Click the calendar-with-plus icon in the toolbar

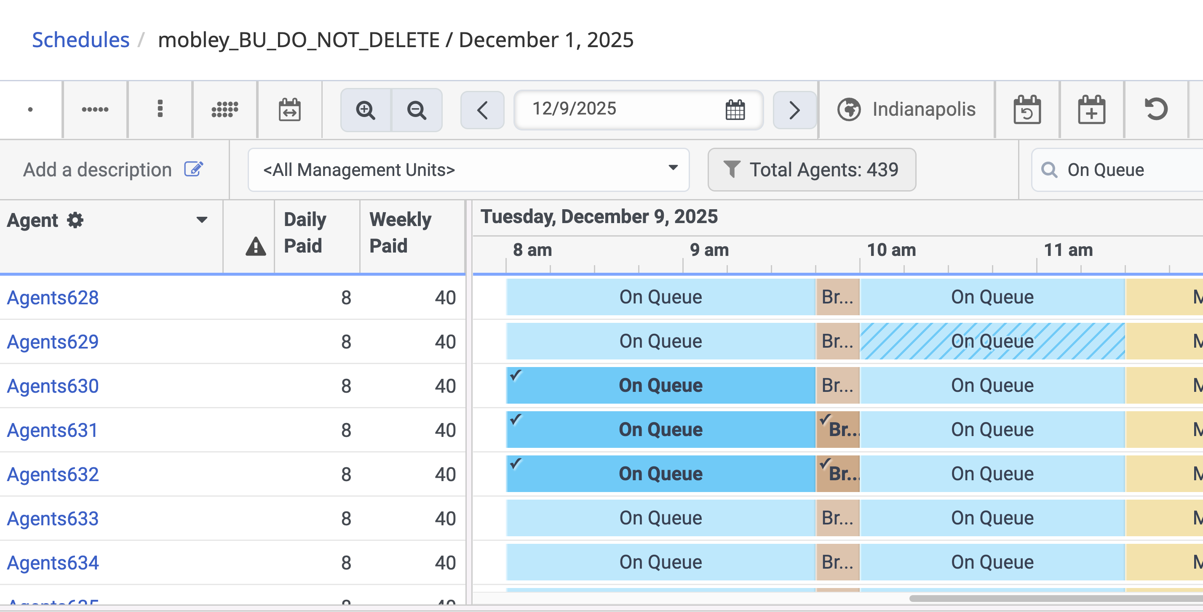[x=1091, y=110]
